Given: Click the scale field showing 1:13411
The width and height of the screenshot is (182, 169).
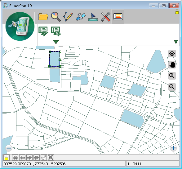Looking at the screenshot, I should pyautogui.click(x=153, y=164).
